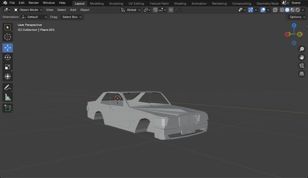Viewport: 308px width, 178px height.
Task: Open proportional editing falloff dropdown
Action: 178,10
